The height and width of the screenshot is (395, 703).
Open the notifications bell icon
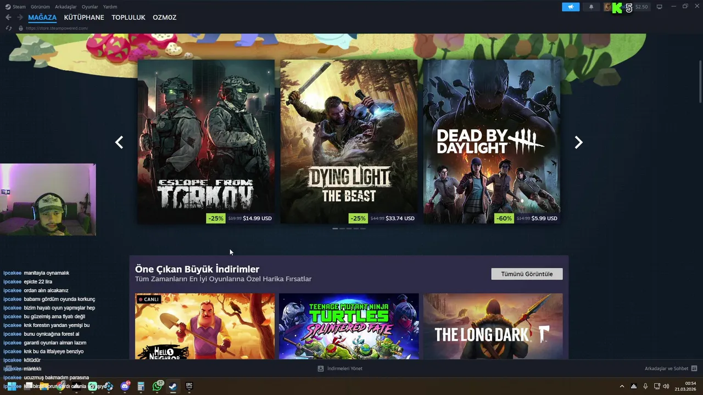click(592, 7)
